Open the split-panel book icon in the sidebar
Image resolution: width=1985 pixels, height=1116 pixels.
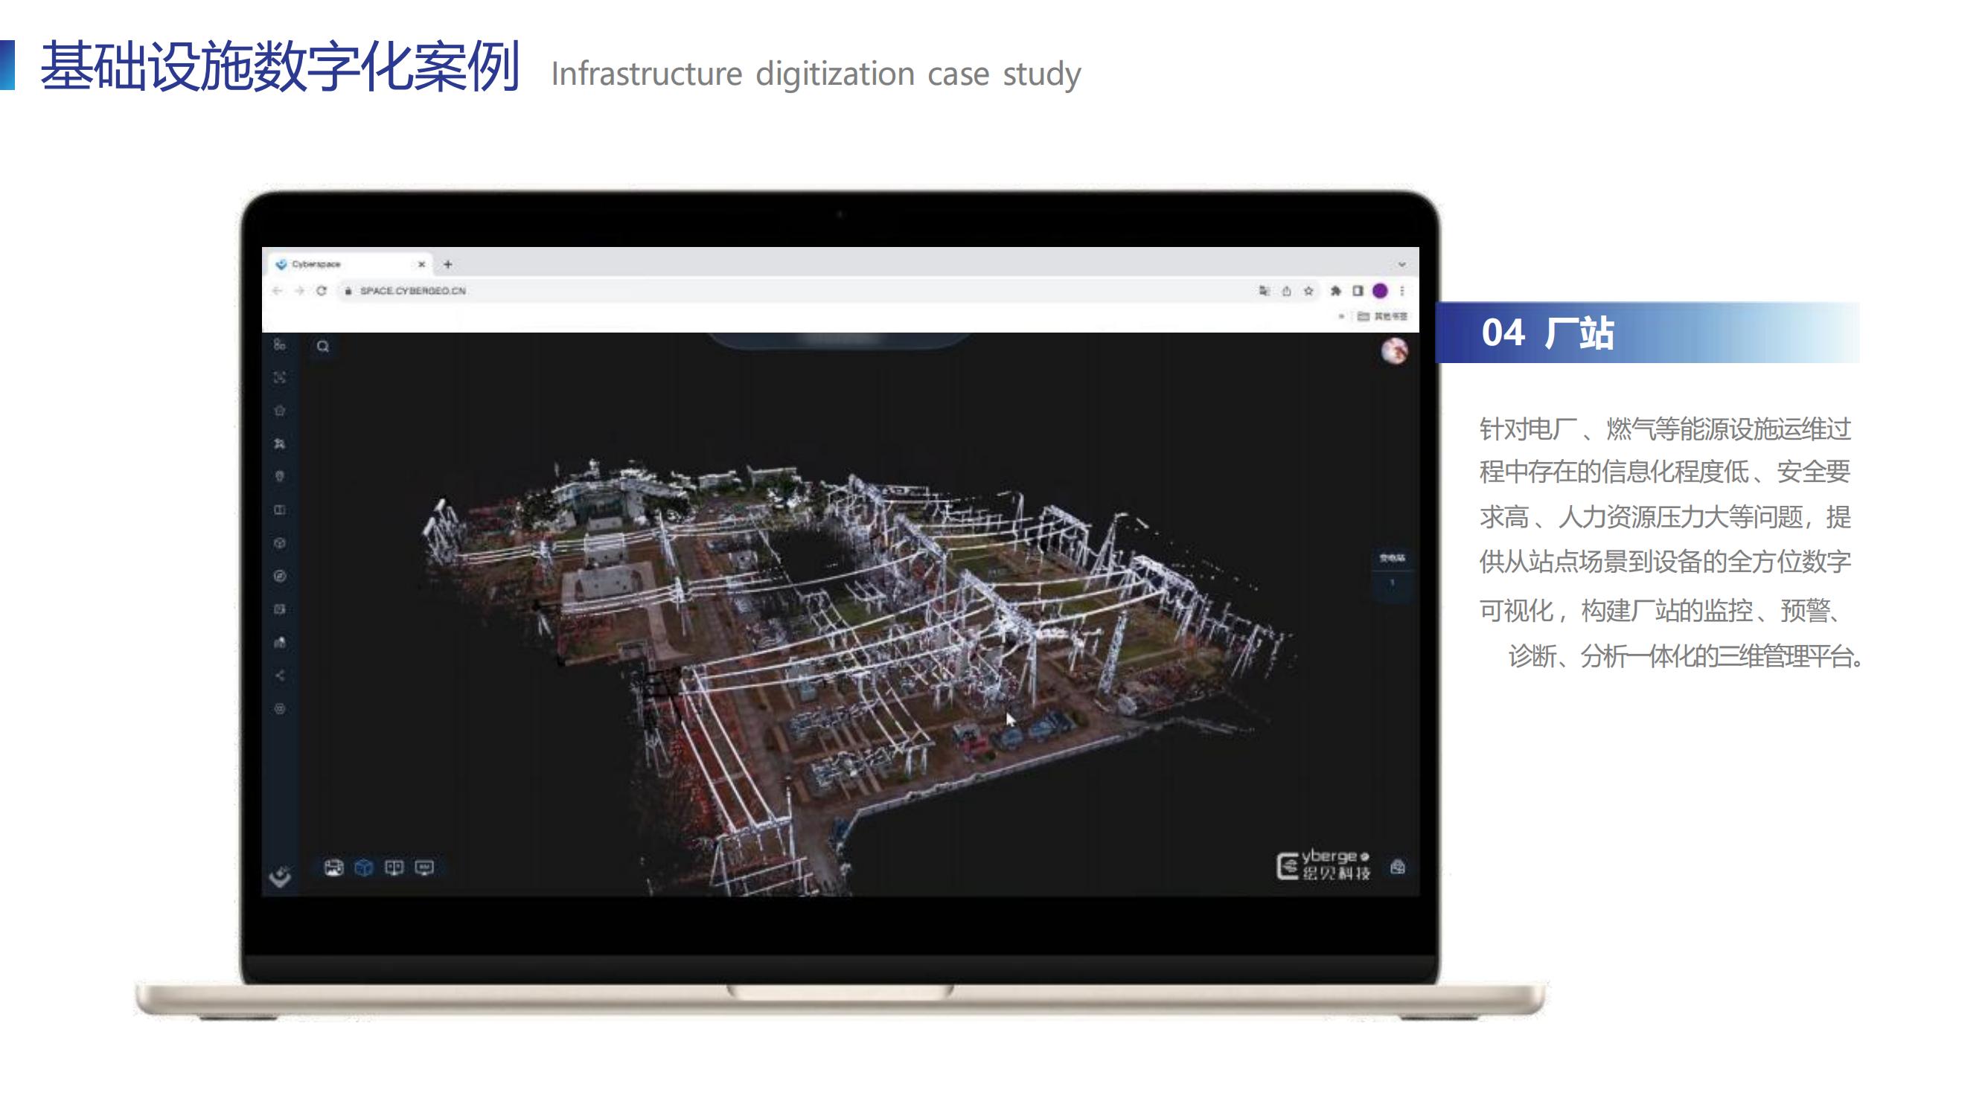[x=280, y=510]
